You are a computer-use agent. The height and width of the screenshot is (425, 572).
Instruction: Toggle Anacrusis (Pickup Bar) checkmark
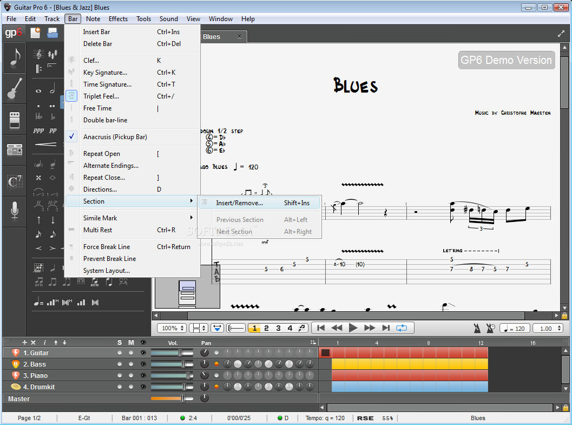pos(72,136)
